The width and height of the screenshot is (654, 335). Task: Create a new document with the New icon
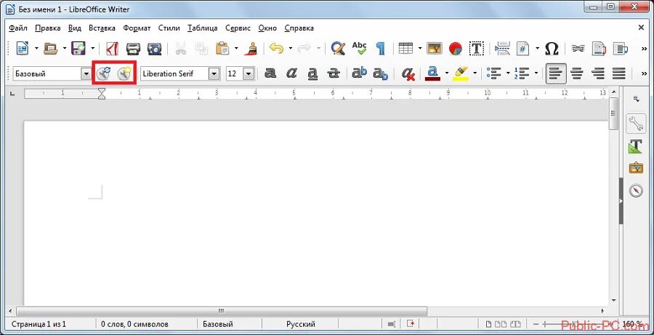point(22,49)
